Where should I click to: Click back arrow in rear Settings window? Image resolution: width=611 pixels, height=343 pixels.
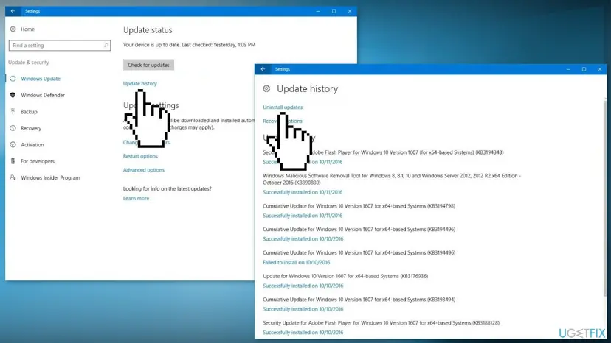[13, 11]
